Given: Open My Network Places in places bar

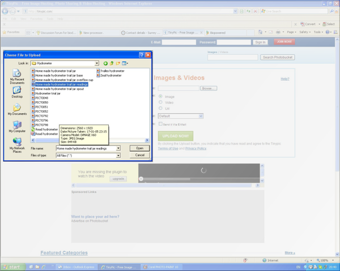Looking at the screenshot, I should pos(17,145).
